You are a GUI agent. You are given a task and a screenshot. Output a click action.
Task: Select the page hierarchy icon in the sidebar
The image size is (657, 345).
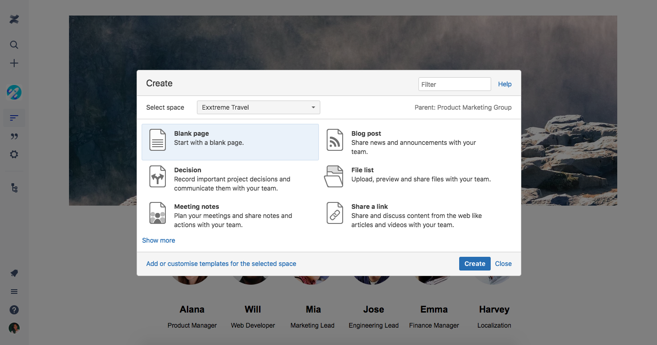point(14,187)
